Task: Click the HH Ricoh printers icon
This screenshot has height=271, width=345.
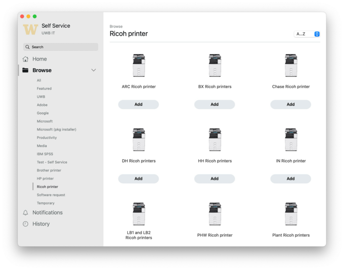Action: click(215, 140)
